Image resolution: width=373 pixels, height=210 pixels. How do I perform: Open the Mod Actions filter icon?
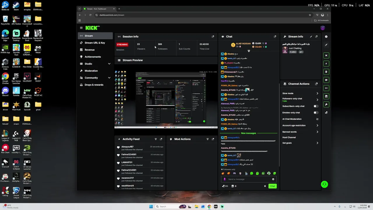click(x=207, y=139)
